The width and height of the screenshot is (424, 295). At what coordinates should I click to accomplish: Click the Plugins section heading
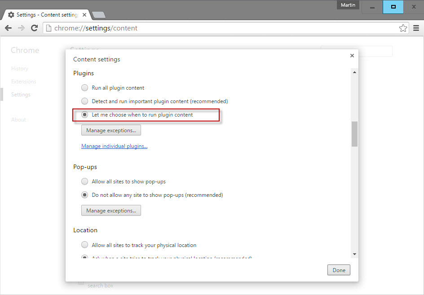point(84,74)
